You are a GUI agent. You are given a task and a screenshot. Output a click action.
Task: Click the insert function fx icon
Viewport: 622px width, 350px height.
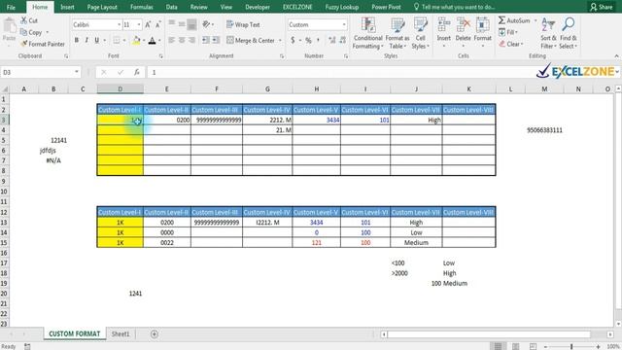pyautogui.click(x=136, y=72)
